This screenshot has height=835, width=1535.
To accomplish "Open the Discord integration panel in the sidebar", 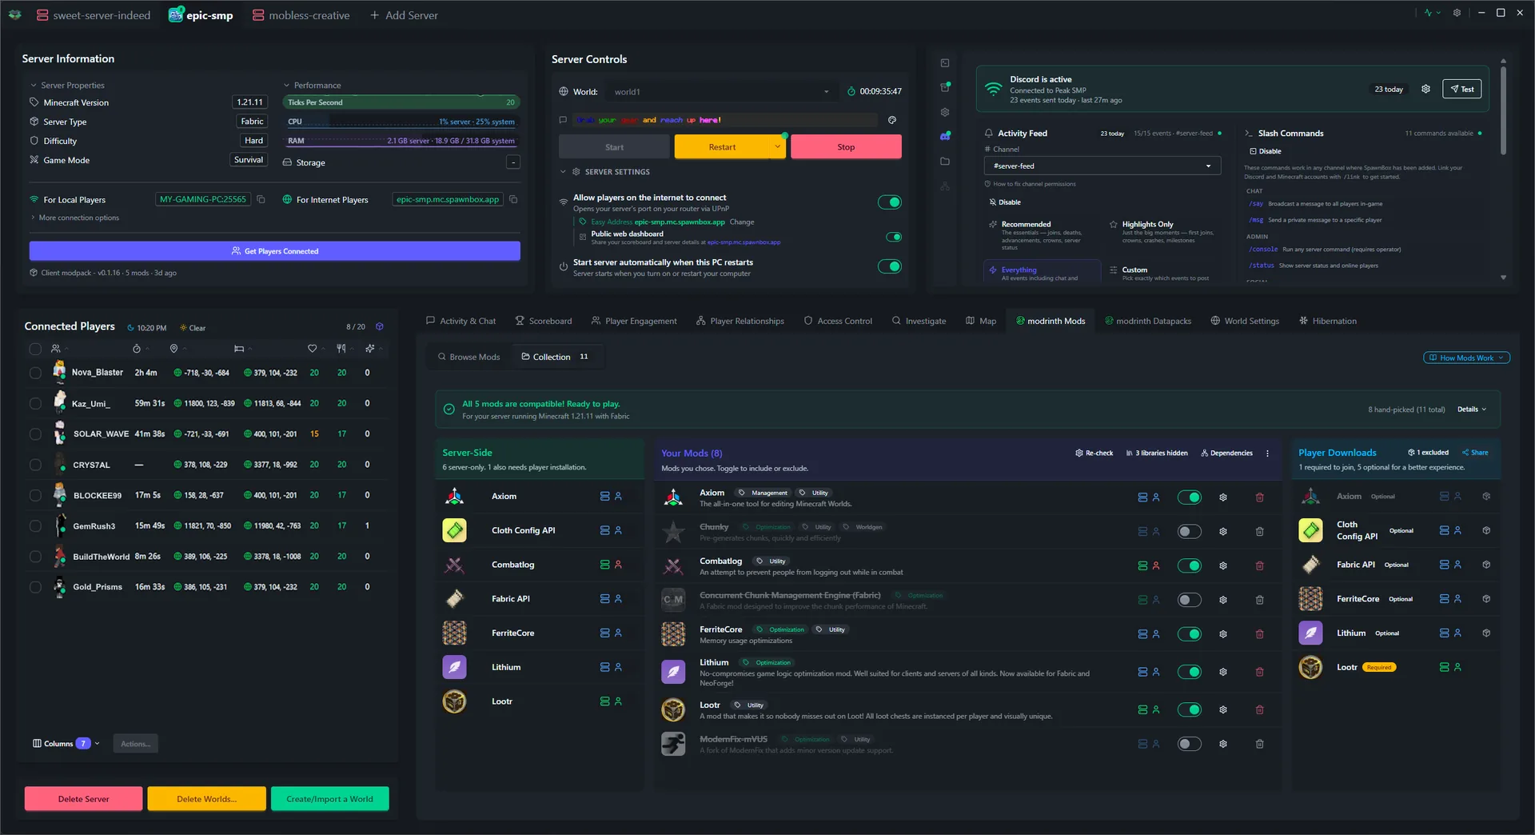I will point(945,137).
